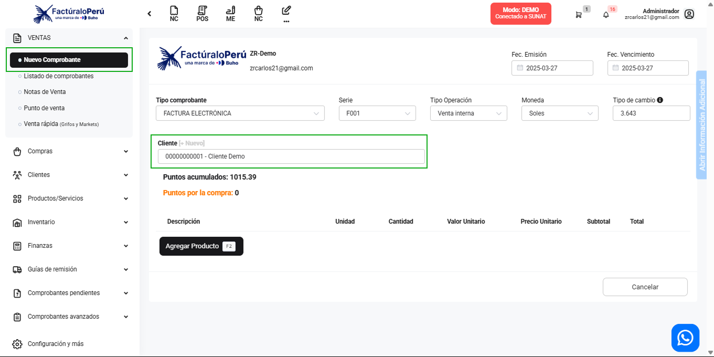714x357 pixels.
Task: Open the POS shortcut icon in top toolbar
Action: (202, 13)
